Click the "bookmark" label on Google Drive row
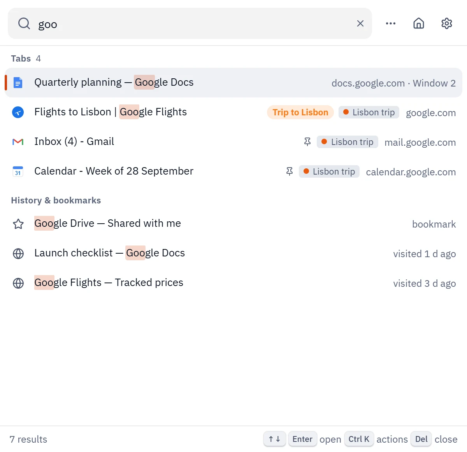This screenshot has width=467, height=452. 434,224
